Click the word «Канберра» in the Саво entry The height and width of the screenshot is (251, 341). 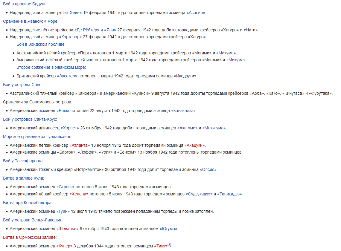pyautogui.click(x=87, y=94)
